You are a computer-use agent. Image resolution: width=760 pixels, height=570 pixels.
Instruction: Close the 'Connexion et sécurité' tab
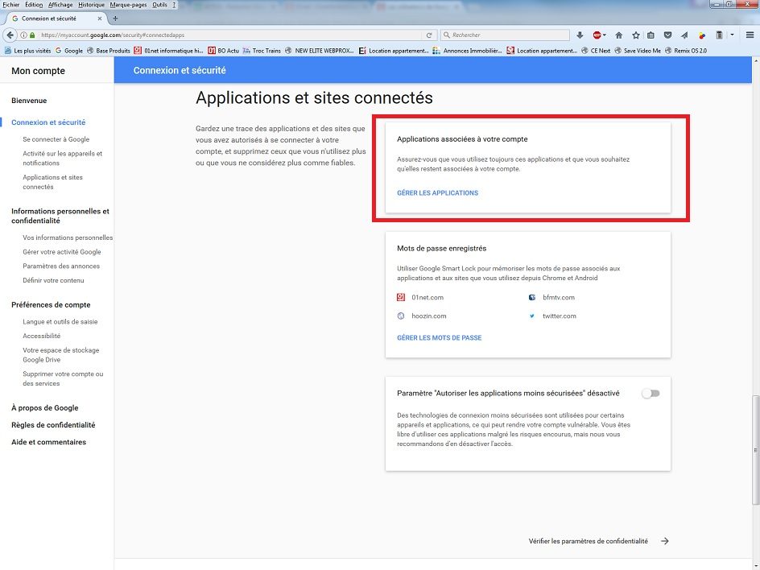(101, 19)
